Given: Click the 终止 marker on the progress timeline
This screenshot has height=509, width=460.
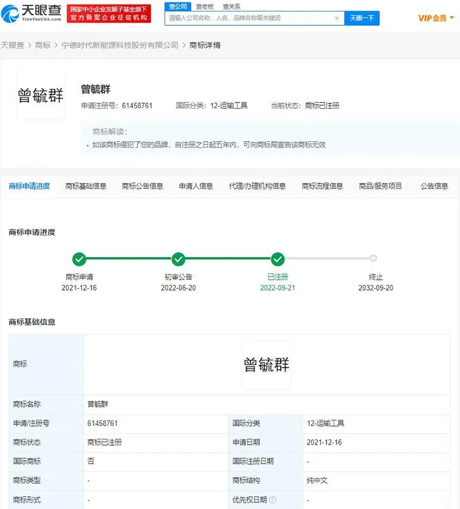Looking at the screenshot, I should point(374,259).
